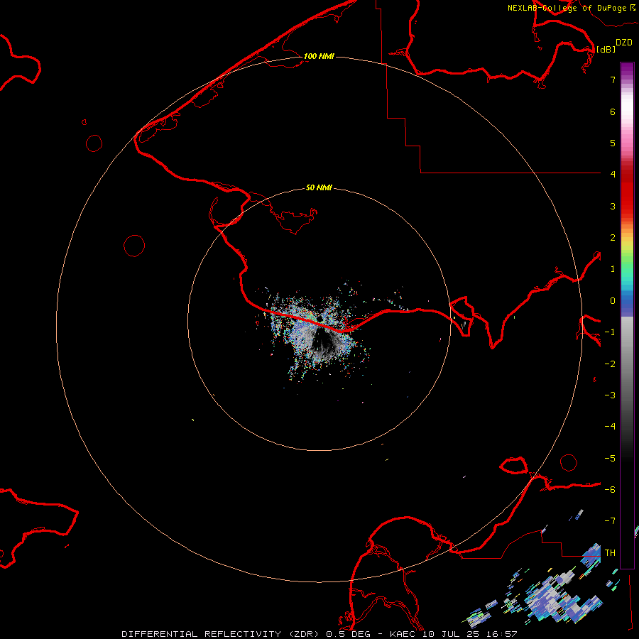Click the -4 dB scale value

[x=610, y=426]
